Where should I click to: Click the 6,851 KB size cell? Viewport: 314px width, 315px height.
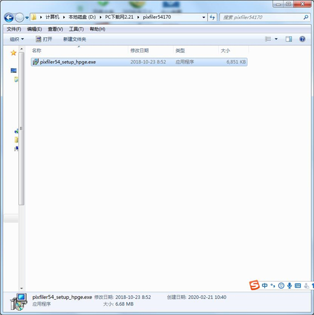click(x=236, y=62)
